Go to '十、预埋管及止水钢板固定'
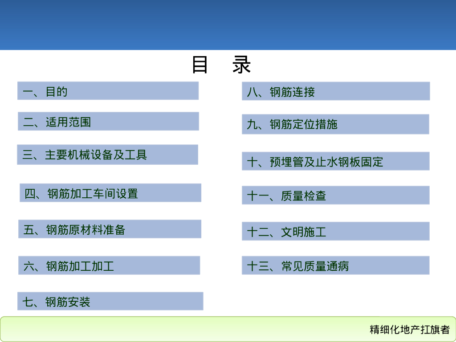Viewport: 456px width, 342px height. pyautogui.click(x=336, y=161)
